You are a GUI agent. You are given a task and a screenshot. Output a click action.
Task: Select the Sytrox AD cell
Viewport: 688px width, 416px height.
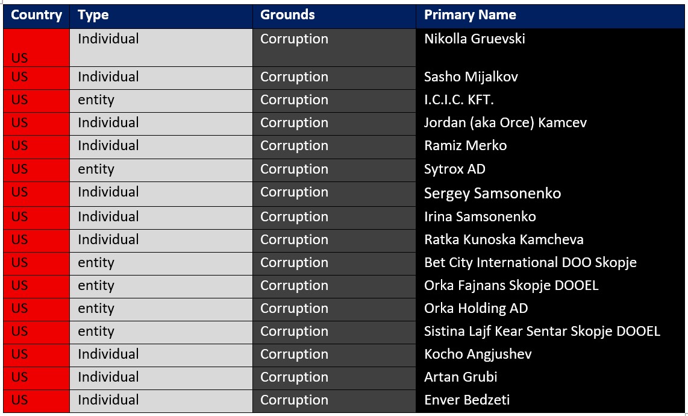455,169
